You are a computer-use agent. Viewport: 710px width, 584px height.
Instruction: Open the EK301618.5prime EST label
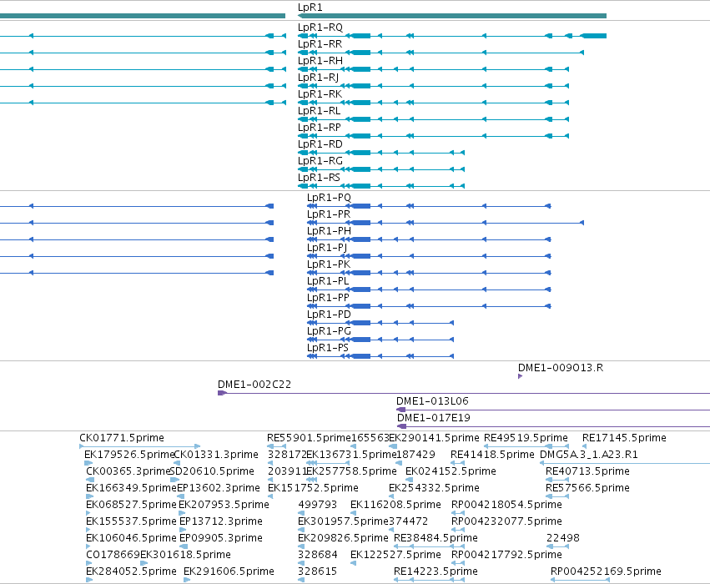(x=186, y=555)
